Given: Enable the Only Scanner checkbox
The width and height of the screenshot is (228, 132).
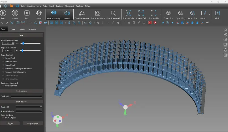Looking at the screenshot, I should [x=3, y=86].
